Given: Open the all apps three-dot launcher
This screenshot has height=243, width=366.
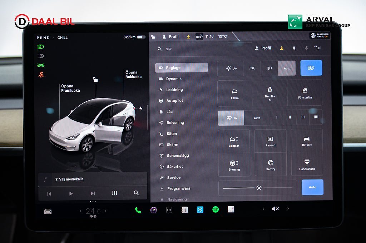Looking at the screenshot, I should pyautogui.click(x=169, y=210).
